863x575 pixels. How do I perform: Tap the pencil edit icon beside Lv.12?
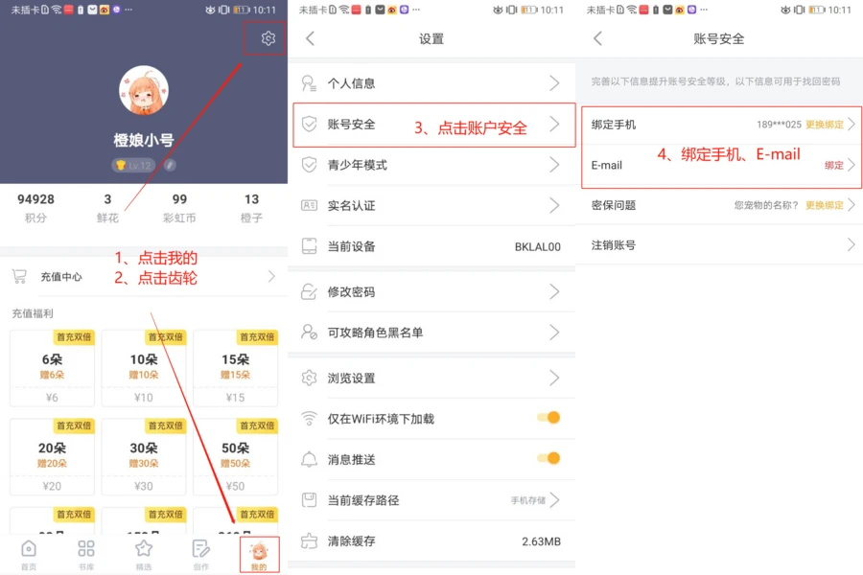(x=170, y=165)
